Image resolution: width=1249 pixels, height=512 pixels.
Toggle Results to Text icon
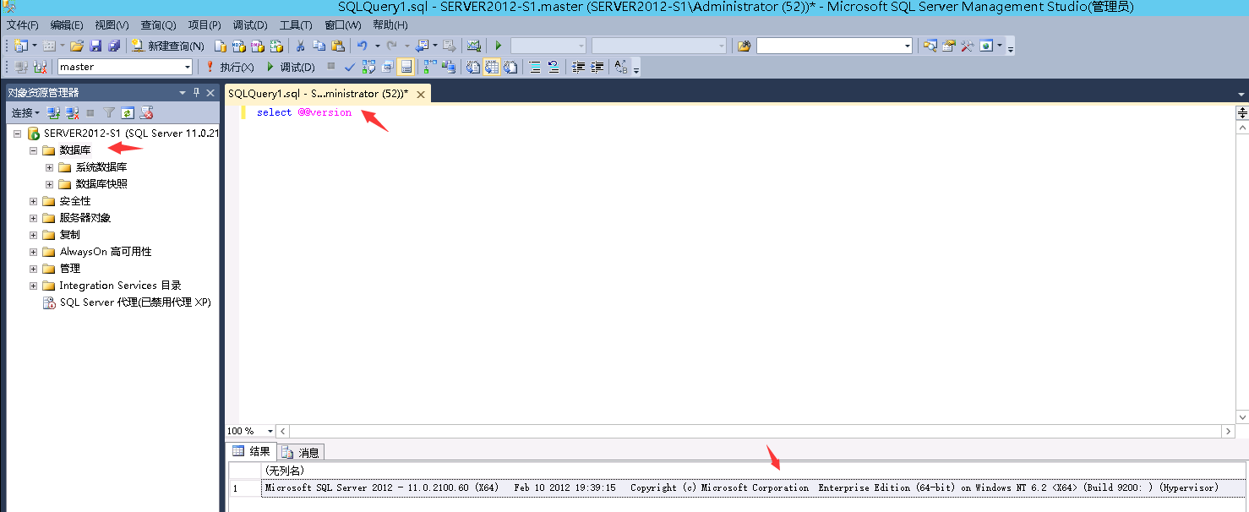(472, 67)
